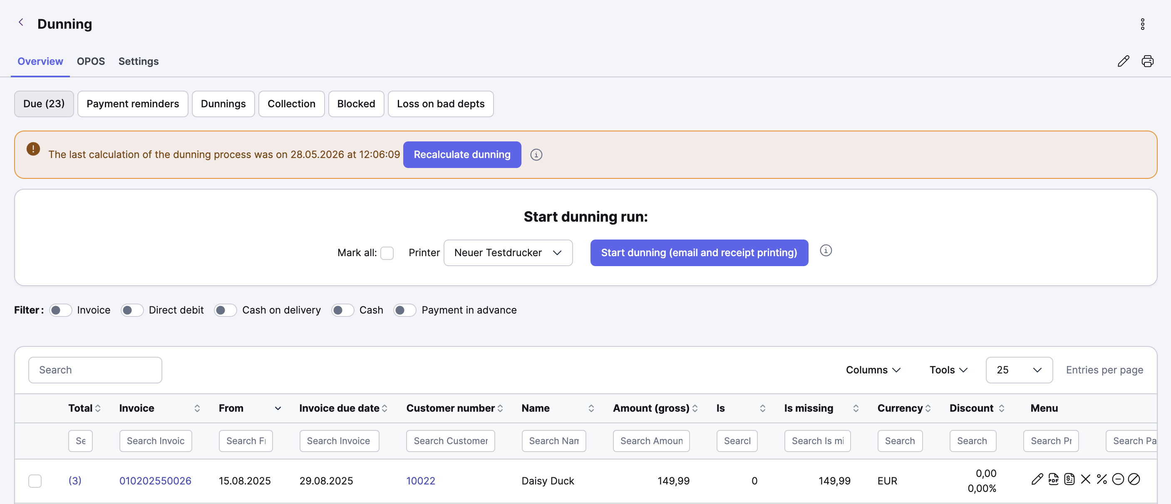
Task: Click the dollar receipt icon in Daisy Duck's row
Action: click(x=1069, y=479)
